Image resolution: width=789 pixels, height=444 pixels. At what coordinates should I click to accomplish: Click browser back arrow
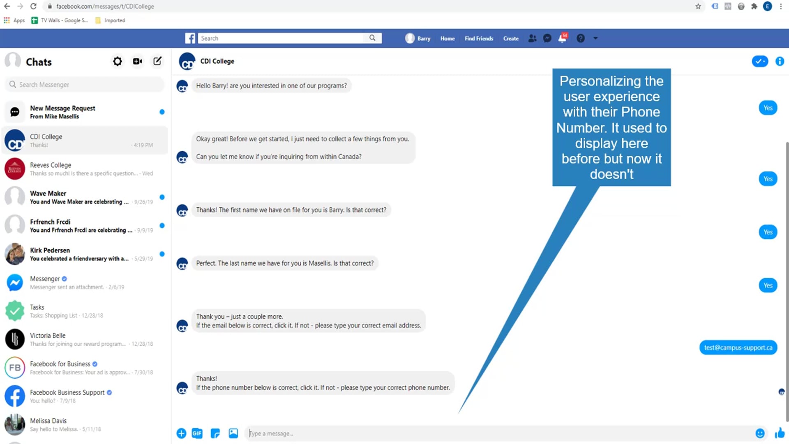click(7, 6)
